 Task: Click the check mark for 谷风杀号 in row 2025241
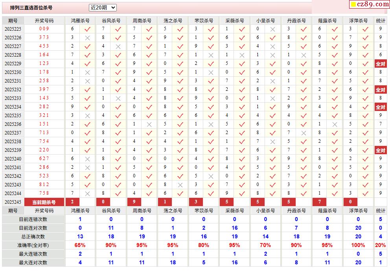(118, 168)
